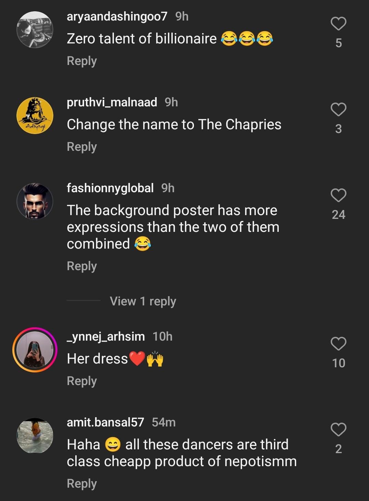The height and width of the screenshot is (501, 369).
Task: Tap heart on fashionnyglobal's comment
Action: [x=338, y=196]
